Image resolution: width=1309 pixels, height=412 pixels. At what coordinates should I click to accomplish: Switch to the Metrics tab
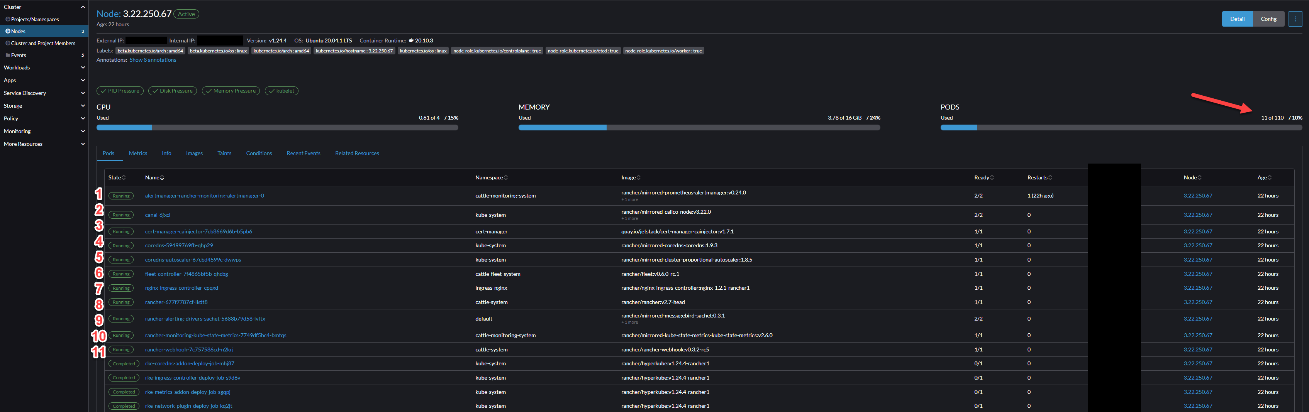click(138, 153)
